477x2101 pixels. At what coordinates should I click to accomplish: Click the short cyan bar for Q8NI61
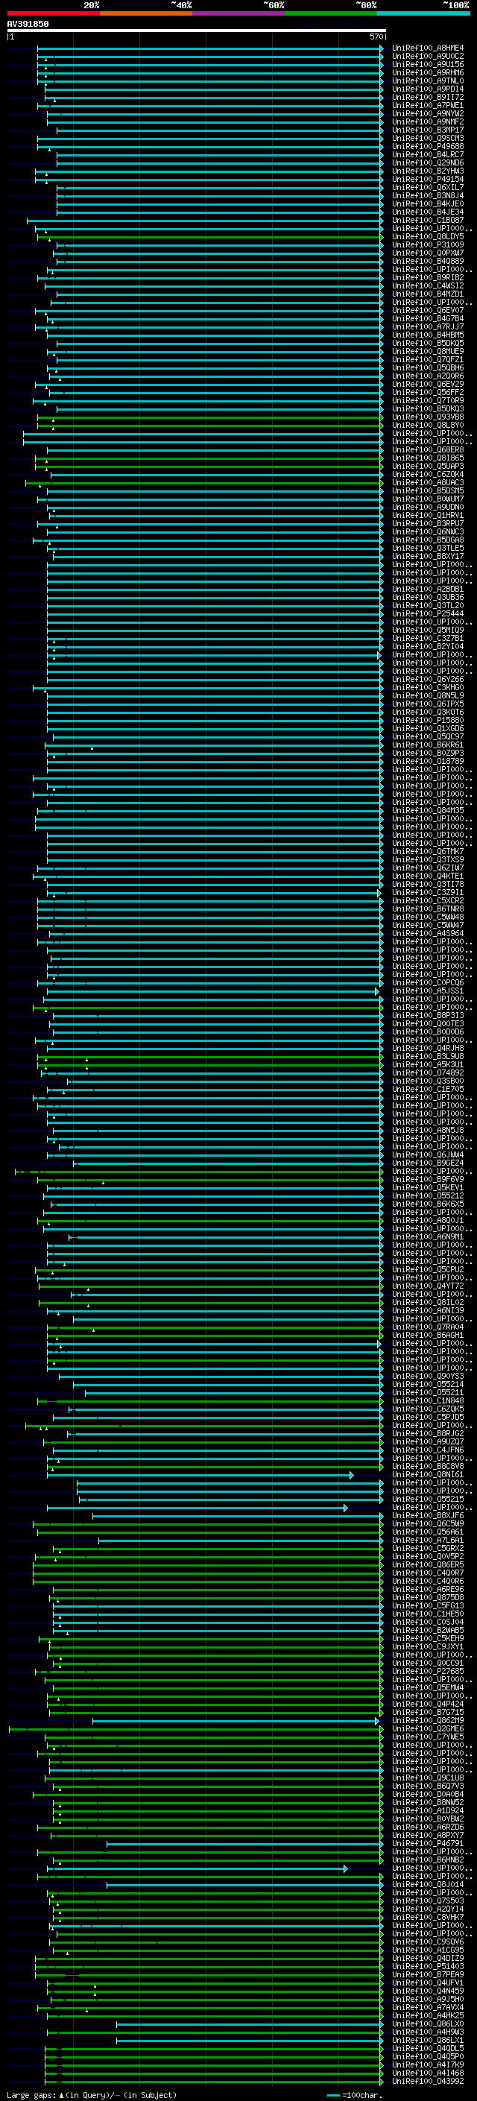coord(200,1476)
